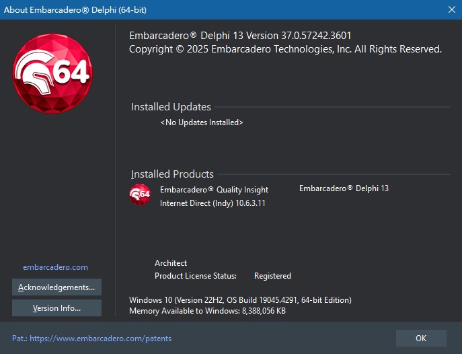Open the Embarcadero patents URL
The height and width of the screenshot is (354, 462).
click(91, 339)
